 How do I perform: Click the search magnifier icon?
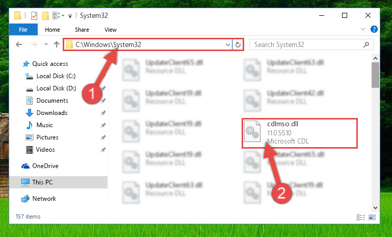pyautogui.click(x=366, y=44)
